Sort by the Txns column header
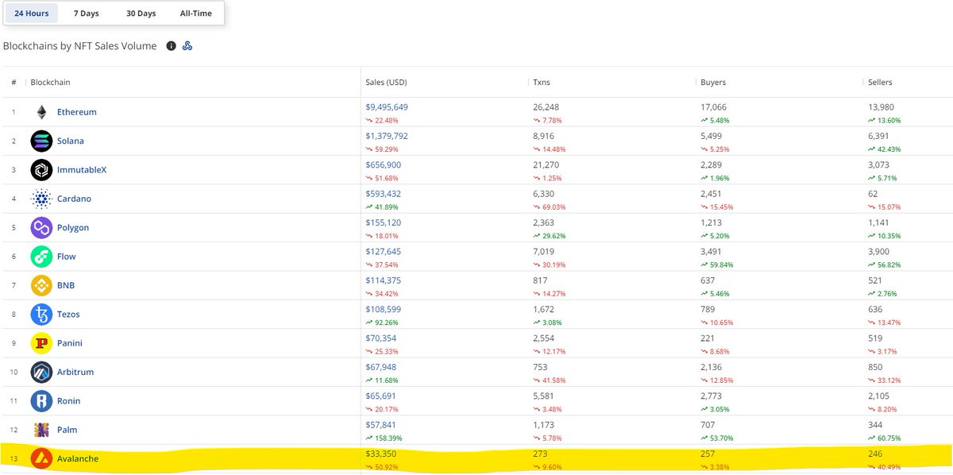The width and height of the screenshot is (953, 475). coord(542,82)
